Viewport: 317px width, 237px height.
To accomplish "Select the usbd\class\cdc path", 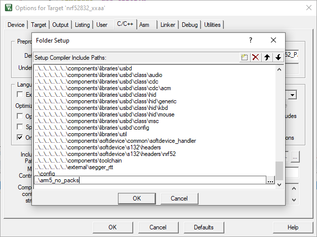I will (97, 82).
